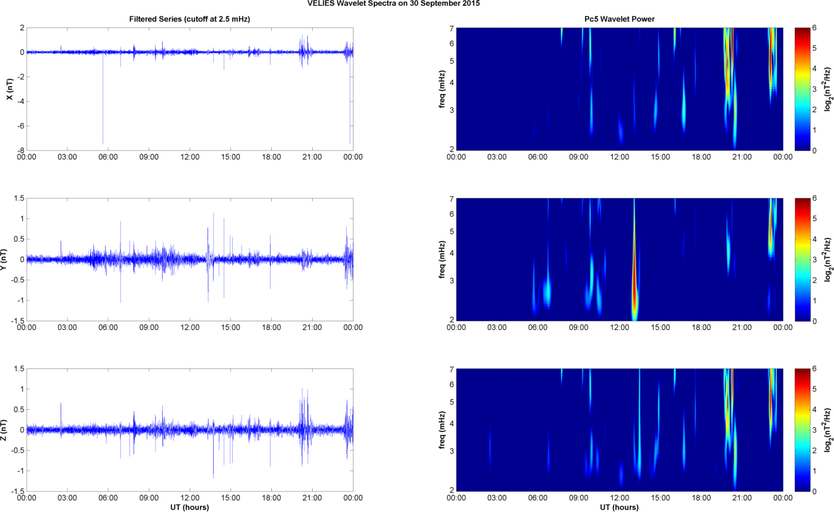Click "UT (hours)" below the bottom wavelet panel
The width and height of the screenshot is (834, 512).
point(619,507)
